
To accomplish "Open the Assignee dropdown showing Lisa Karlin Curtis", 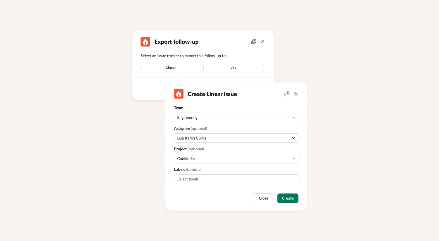I will pyautogui.click(x=236, y=138).
